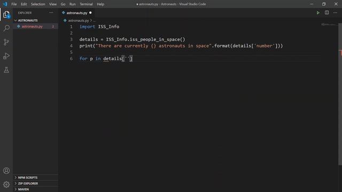Open Explorer Views and More Actions ellipsis

click(51, 13)
